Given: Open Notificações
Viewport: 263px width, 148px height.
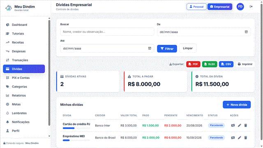Looking at the screenshot, I should point(24,122).
